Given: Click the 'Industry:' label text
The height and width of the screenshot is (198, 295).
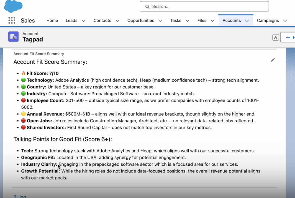Looking at the screenshot, I should point(37,94).
